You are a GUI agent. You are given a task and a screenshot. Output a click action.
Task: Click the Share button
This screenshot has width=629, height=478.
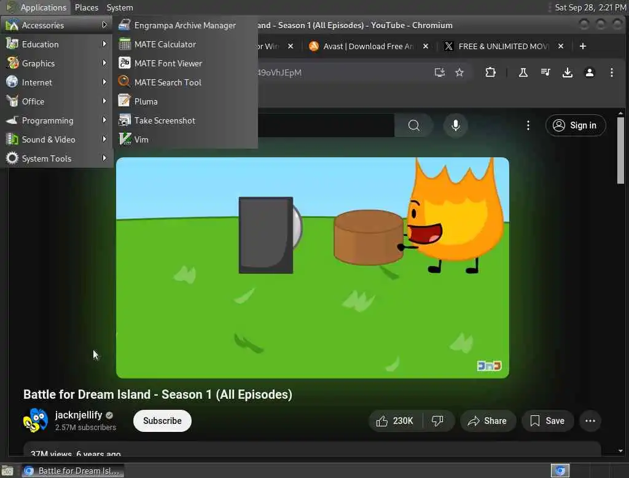click(x=487, y=421)
